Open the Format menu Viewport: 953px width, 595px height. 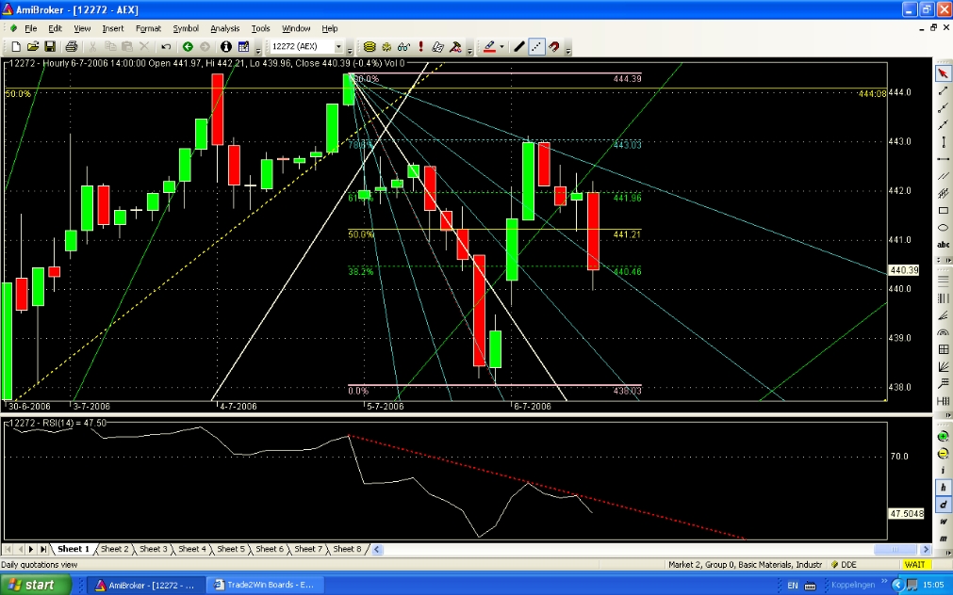coord(148,28)
